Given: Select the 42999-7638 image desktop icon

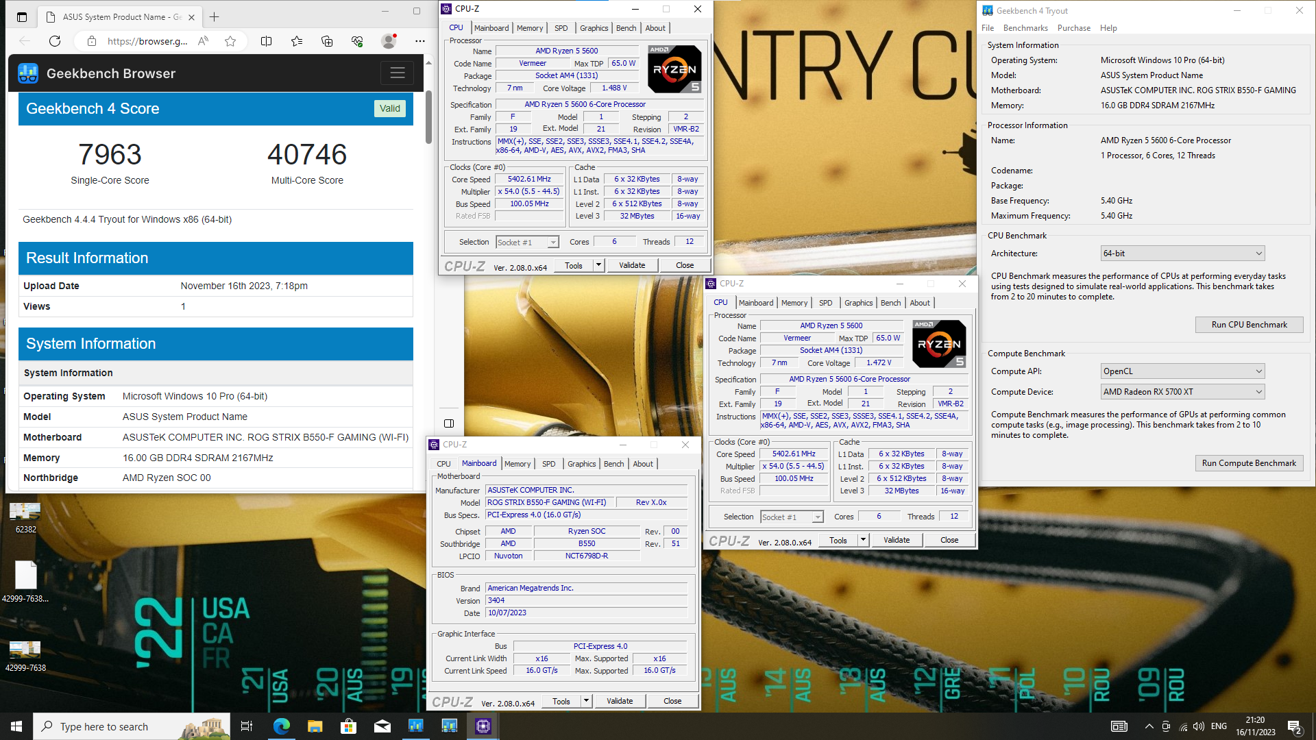Looking at the screenshot, I should [x=25, y=656].
